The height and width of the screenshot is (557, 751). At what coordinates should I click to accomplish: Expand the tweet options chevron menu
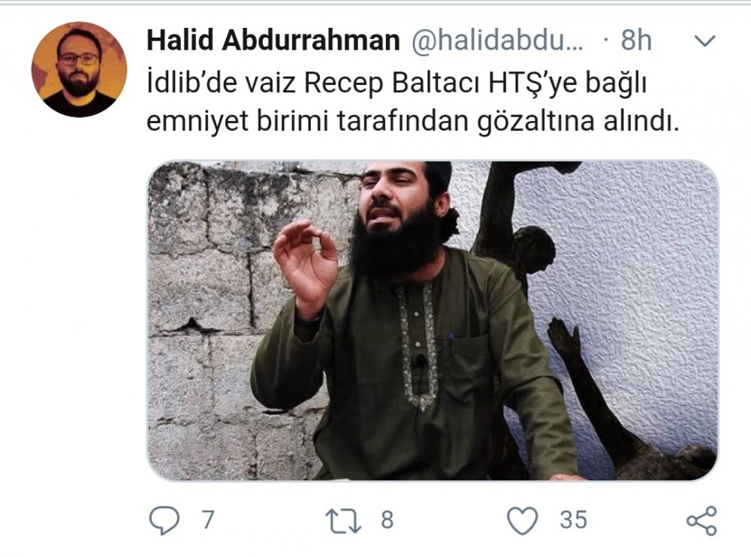[704, 41]
